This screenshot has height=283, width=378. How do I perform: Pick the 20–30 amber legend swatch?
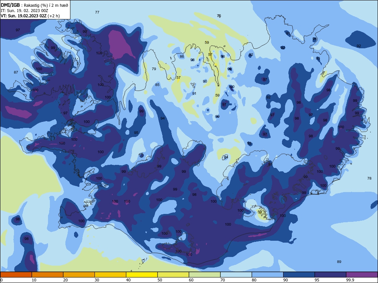click(x=79, y=275)
